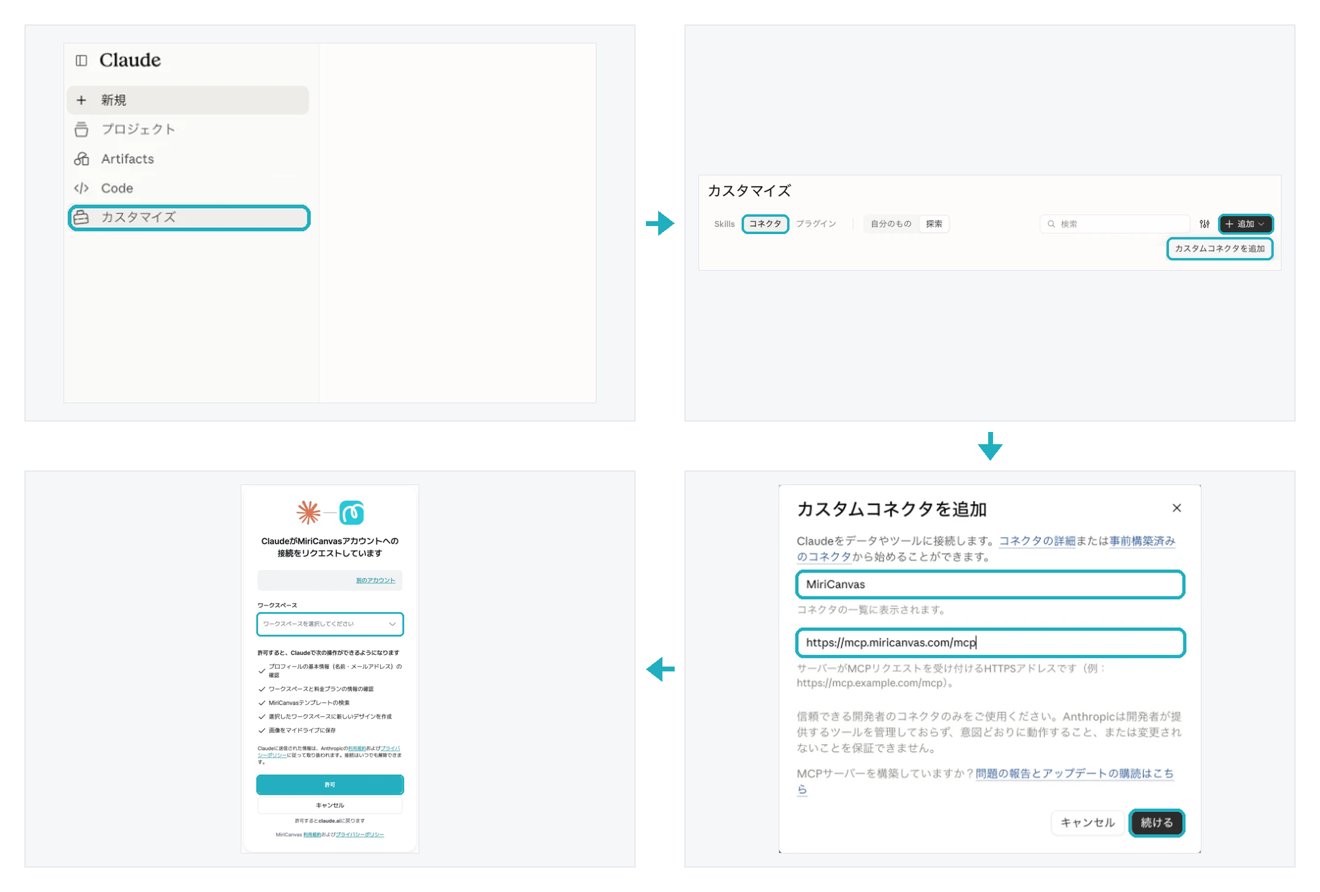Open the 追加 dropdown button
This screenshot has height=892, width=1320.
1245,224
